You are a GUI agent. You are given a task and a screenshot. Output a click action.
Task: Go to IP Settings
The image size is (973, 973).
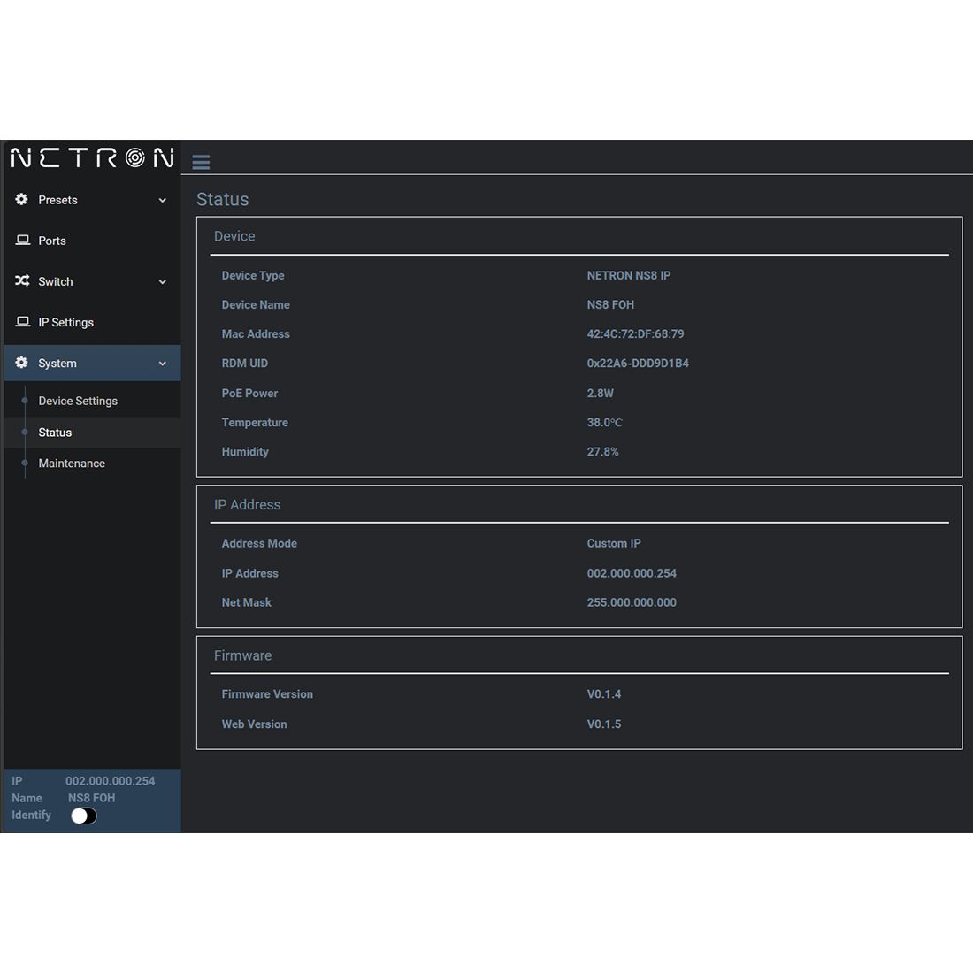[65, 322]
